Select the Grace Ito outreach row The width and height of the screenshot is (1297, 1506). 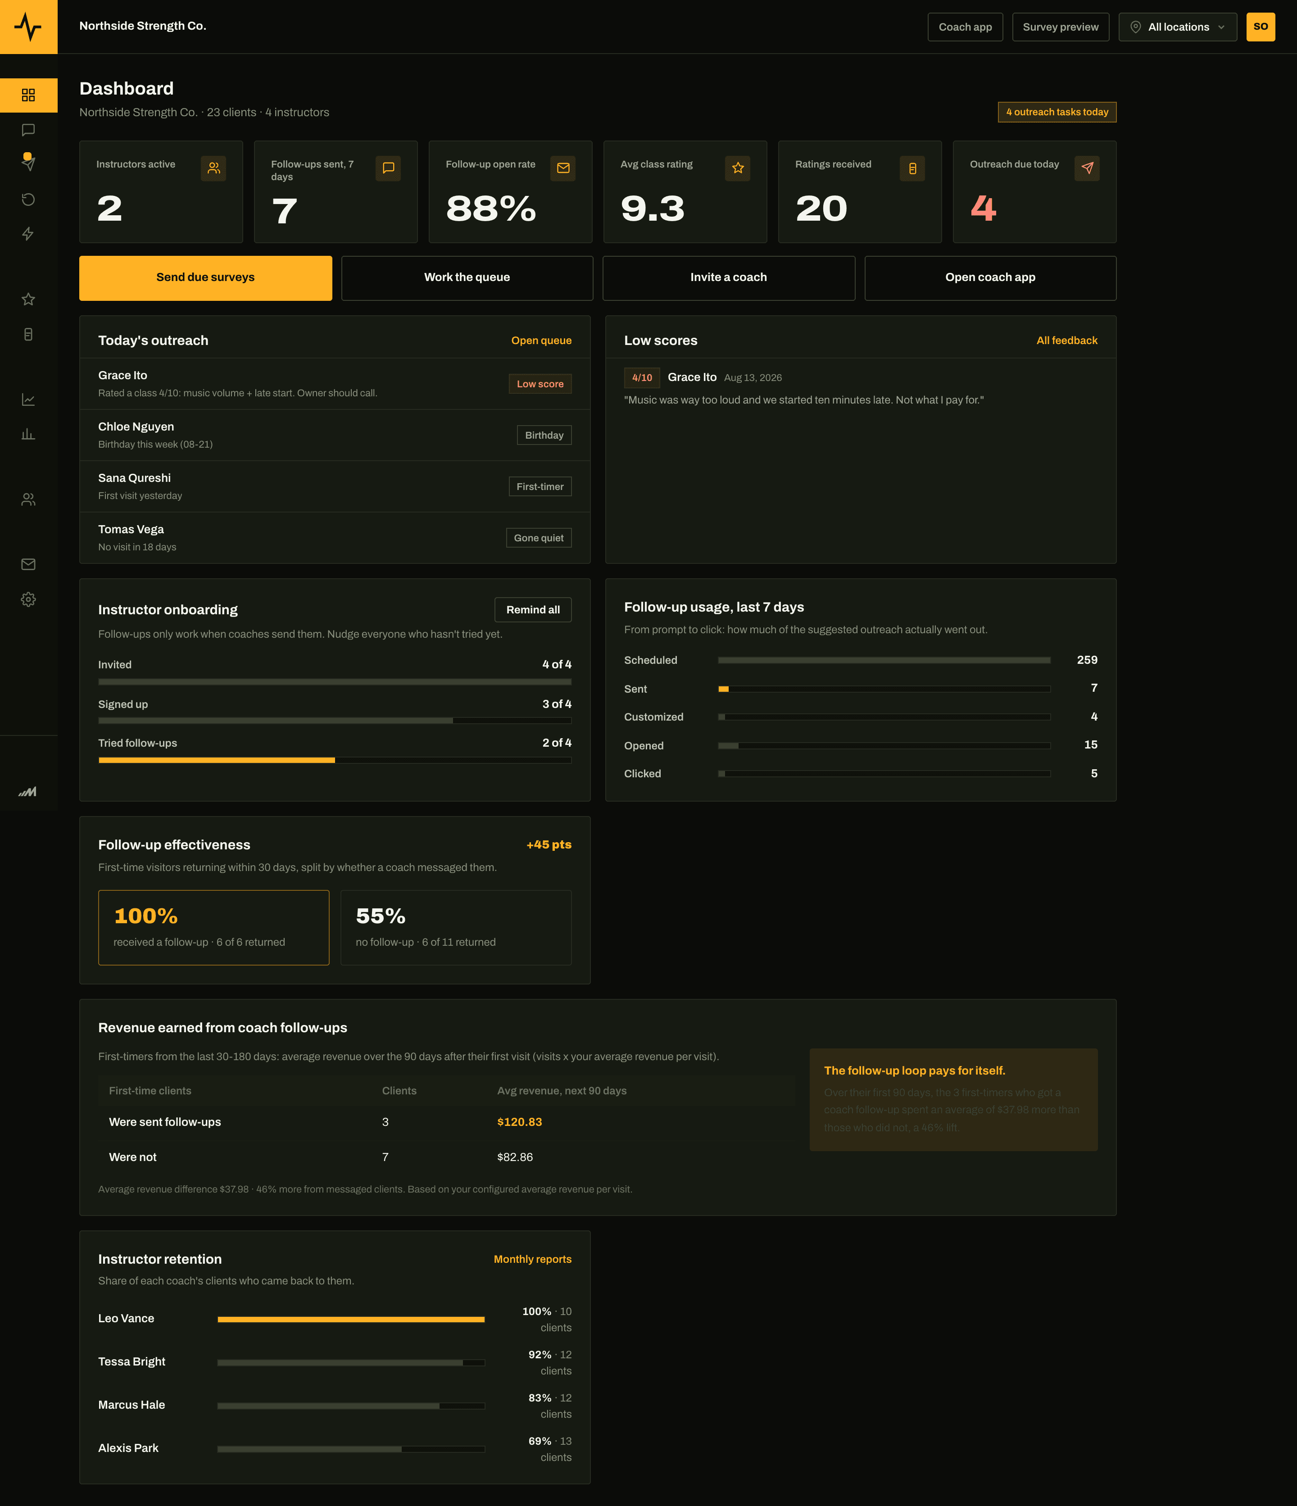(335, 384)
